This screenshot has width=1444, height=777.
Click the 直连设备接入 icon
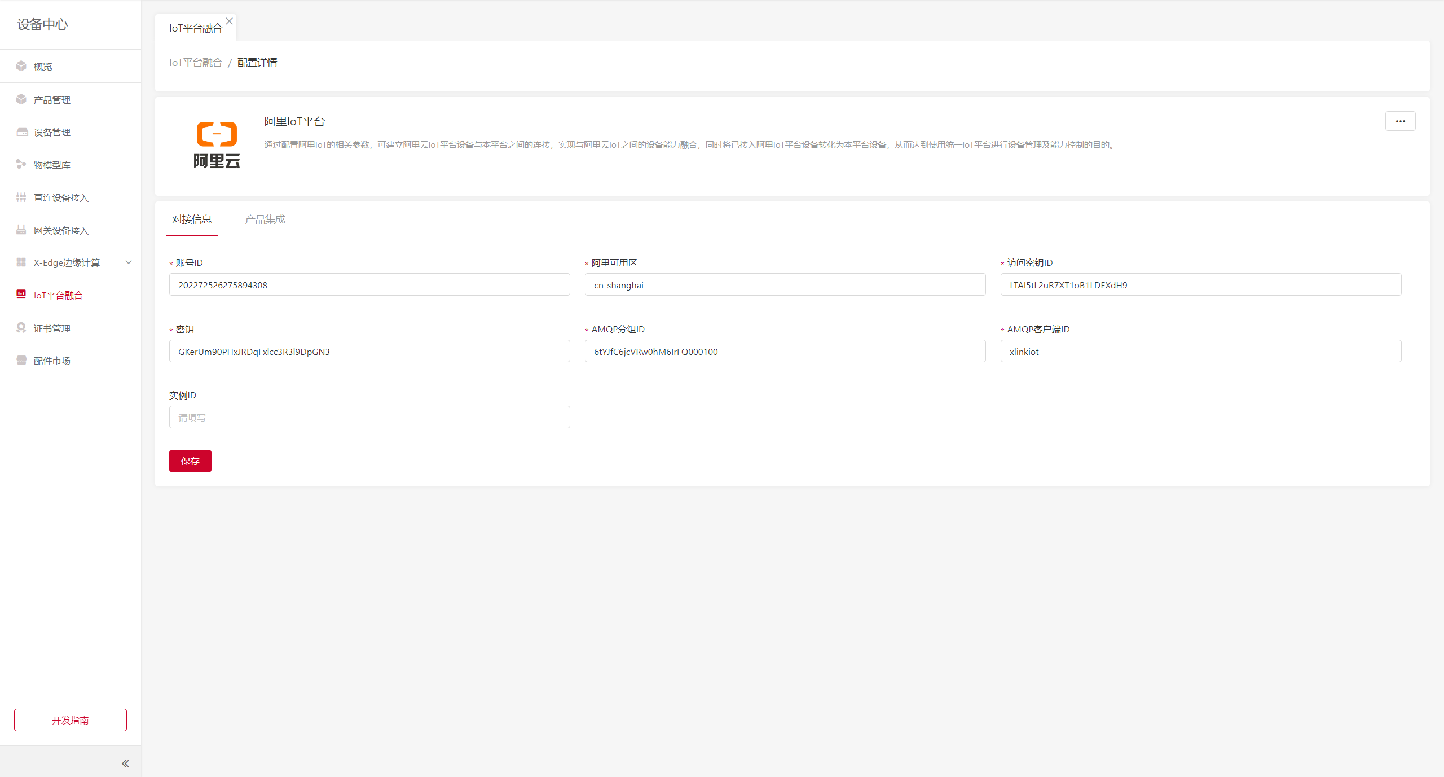point(21,197)
